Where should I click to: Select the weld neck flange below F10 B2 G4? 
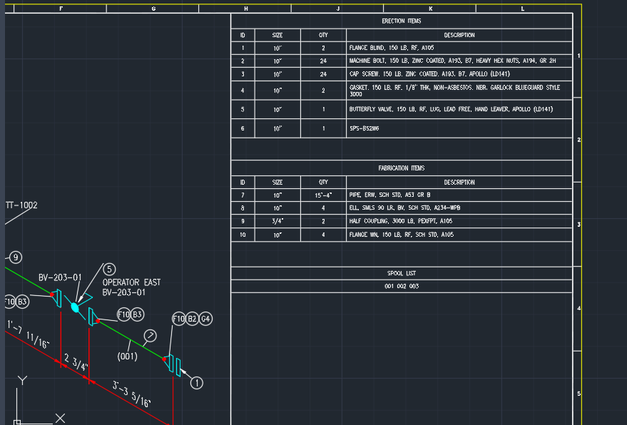[170, 363]
